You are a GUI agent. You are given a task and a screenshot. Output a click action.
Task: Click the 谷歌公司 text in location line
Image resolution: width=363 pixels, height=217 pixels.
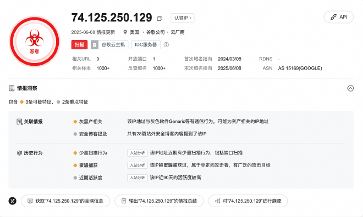click(155, 32)
